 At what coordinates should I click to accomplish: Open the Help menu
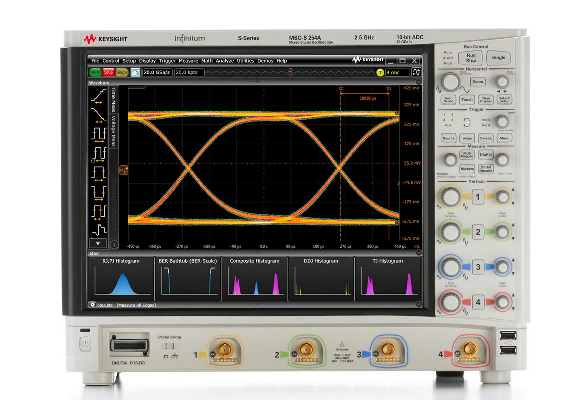282,61
